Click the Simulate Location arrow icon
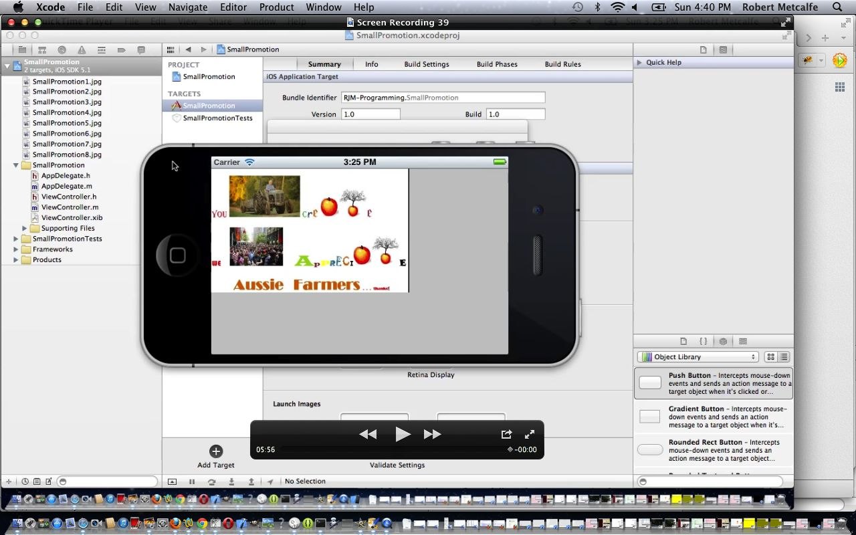This screenshot has height=535, width=856. click(x=270, y=481)
